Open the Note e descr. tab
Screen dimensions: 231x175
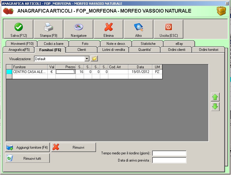click(x=116, y=44)
